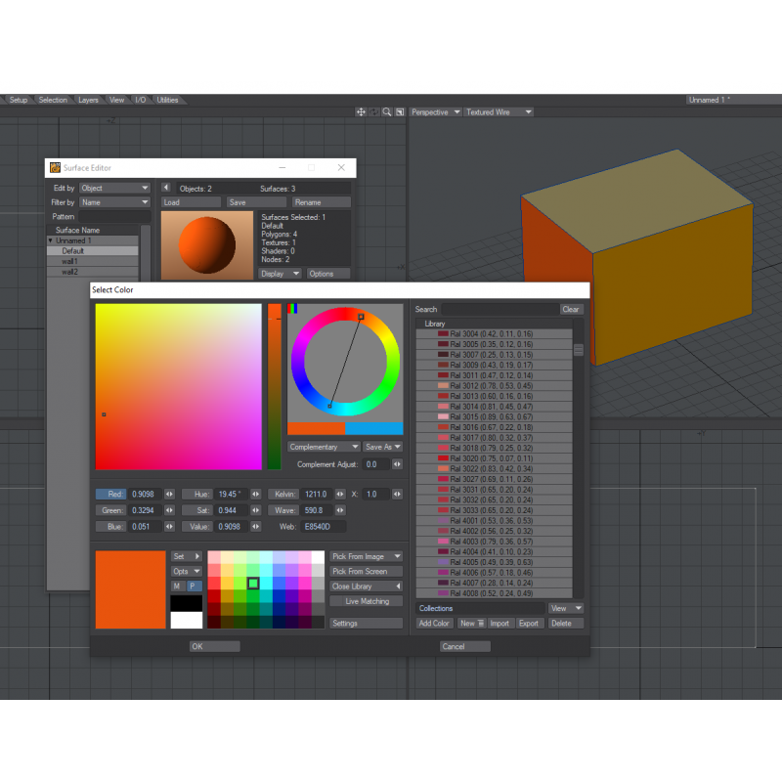782x782 pixels.
Task: Select the move viewport tool icon
Action: pyautogui.click(x=361, y=111)
